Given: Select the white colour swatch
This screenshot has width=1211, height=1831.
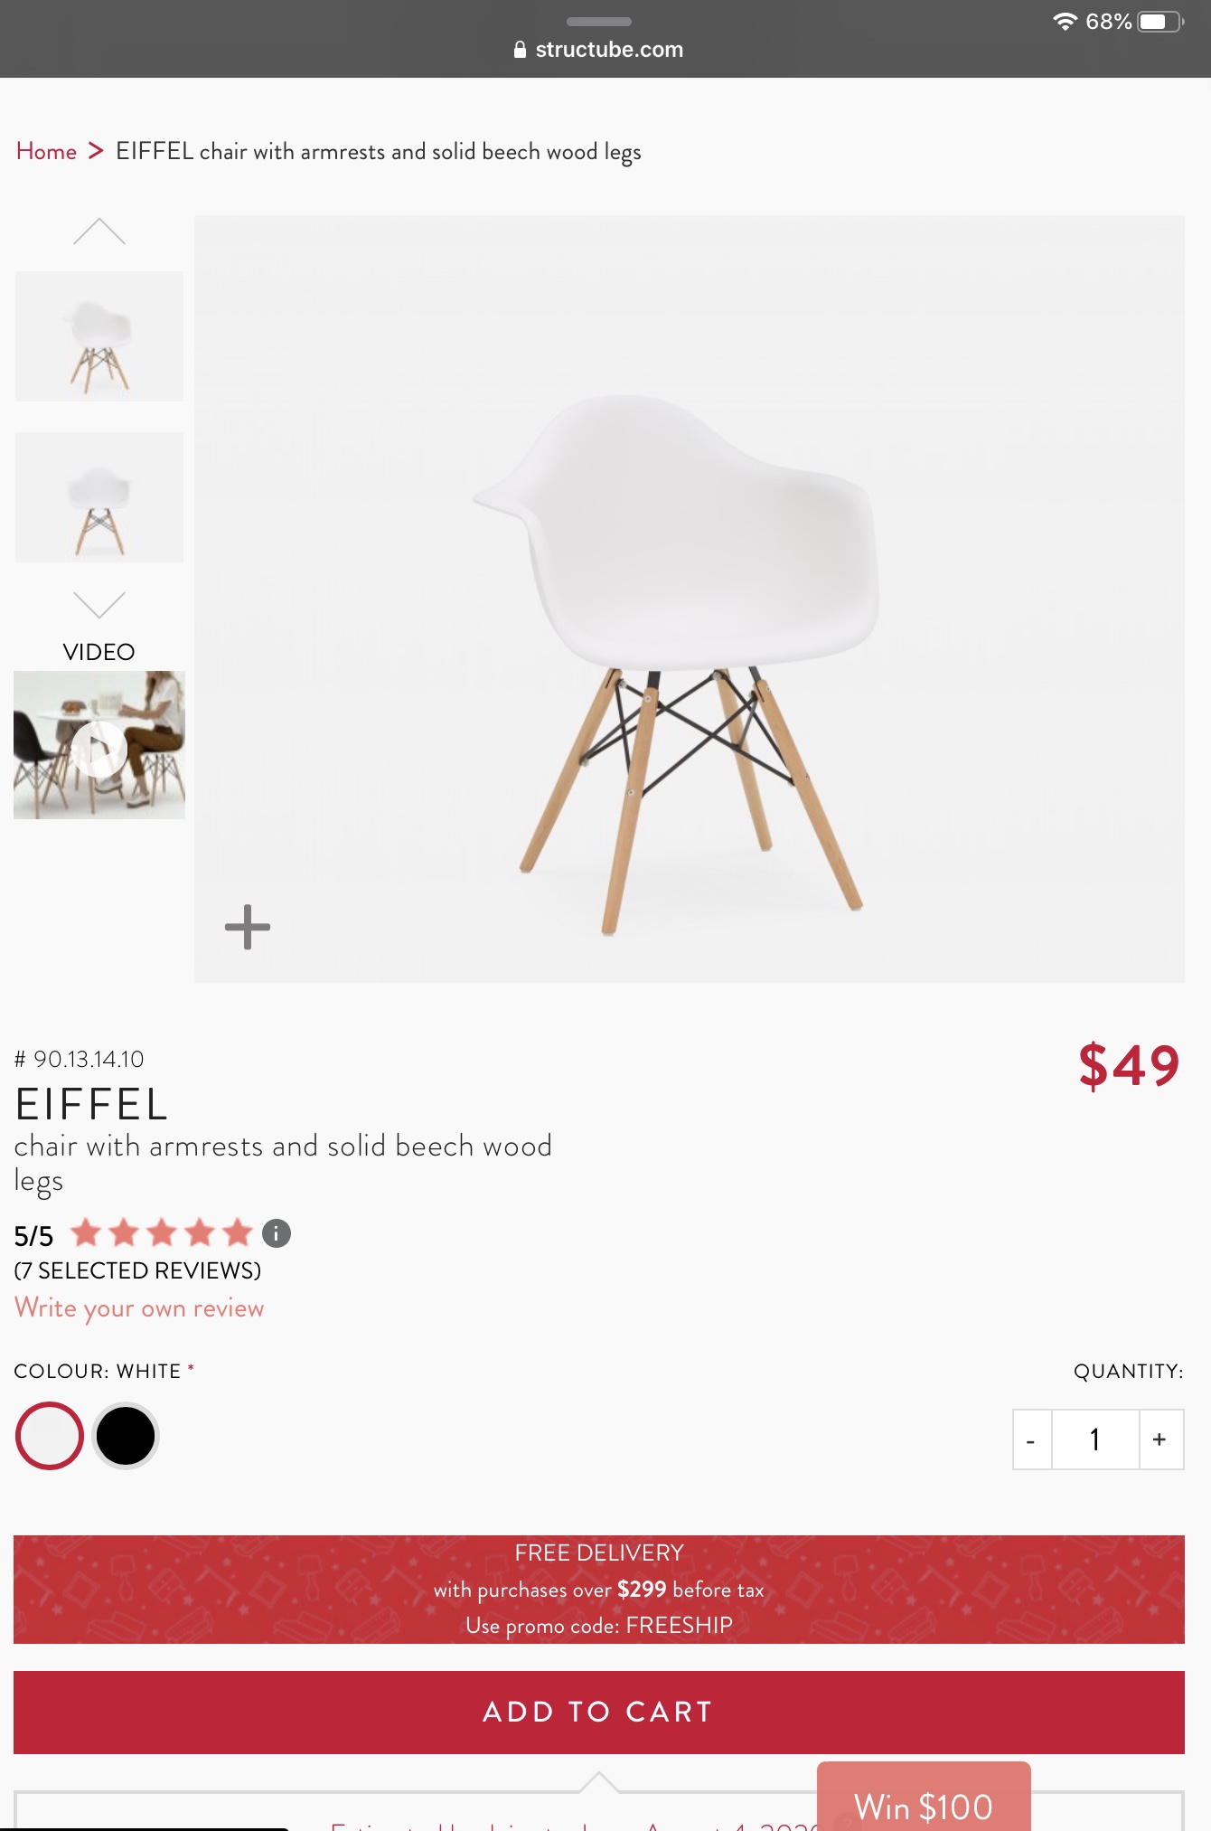Looking at the screenshot, I should [x=50, y=1436].
